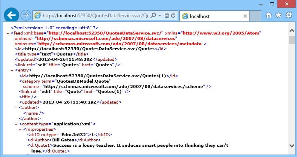The width and height of the screenshot is (297, 157).
Task: Open Favorites with the star icon
Action: coord(279,15)
